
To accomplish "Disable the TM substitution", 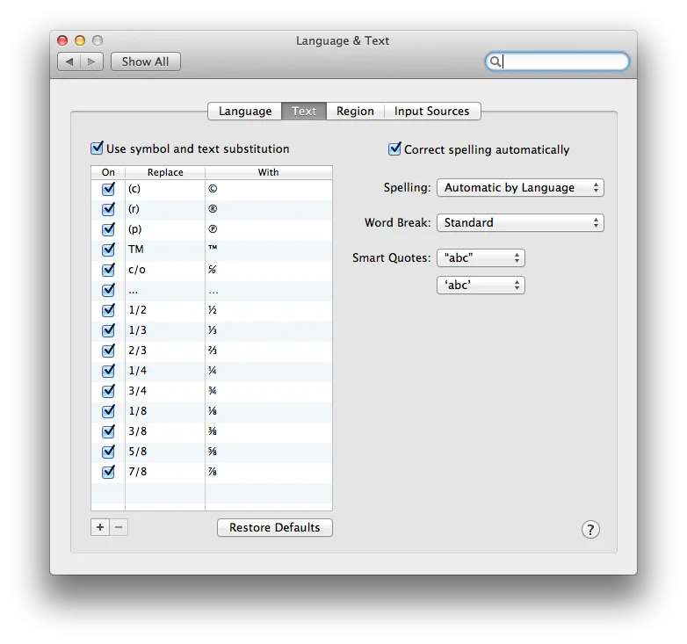I will (108, 250).
